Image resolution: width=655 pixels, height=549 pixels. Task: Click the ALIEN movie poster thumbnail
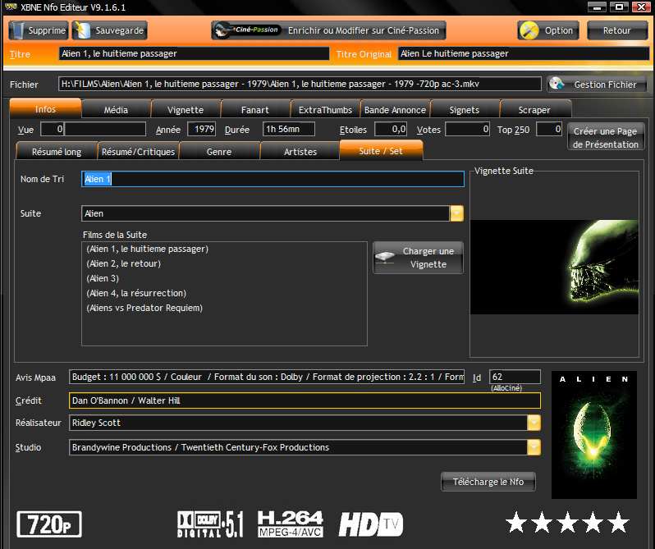[x=594, y=435]
